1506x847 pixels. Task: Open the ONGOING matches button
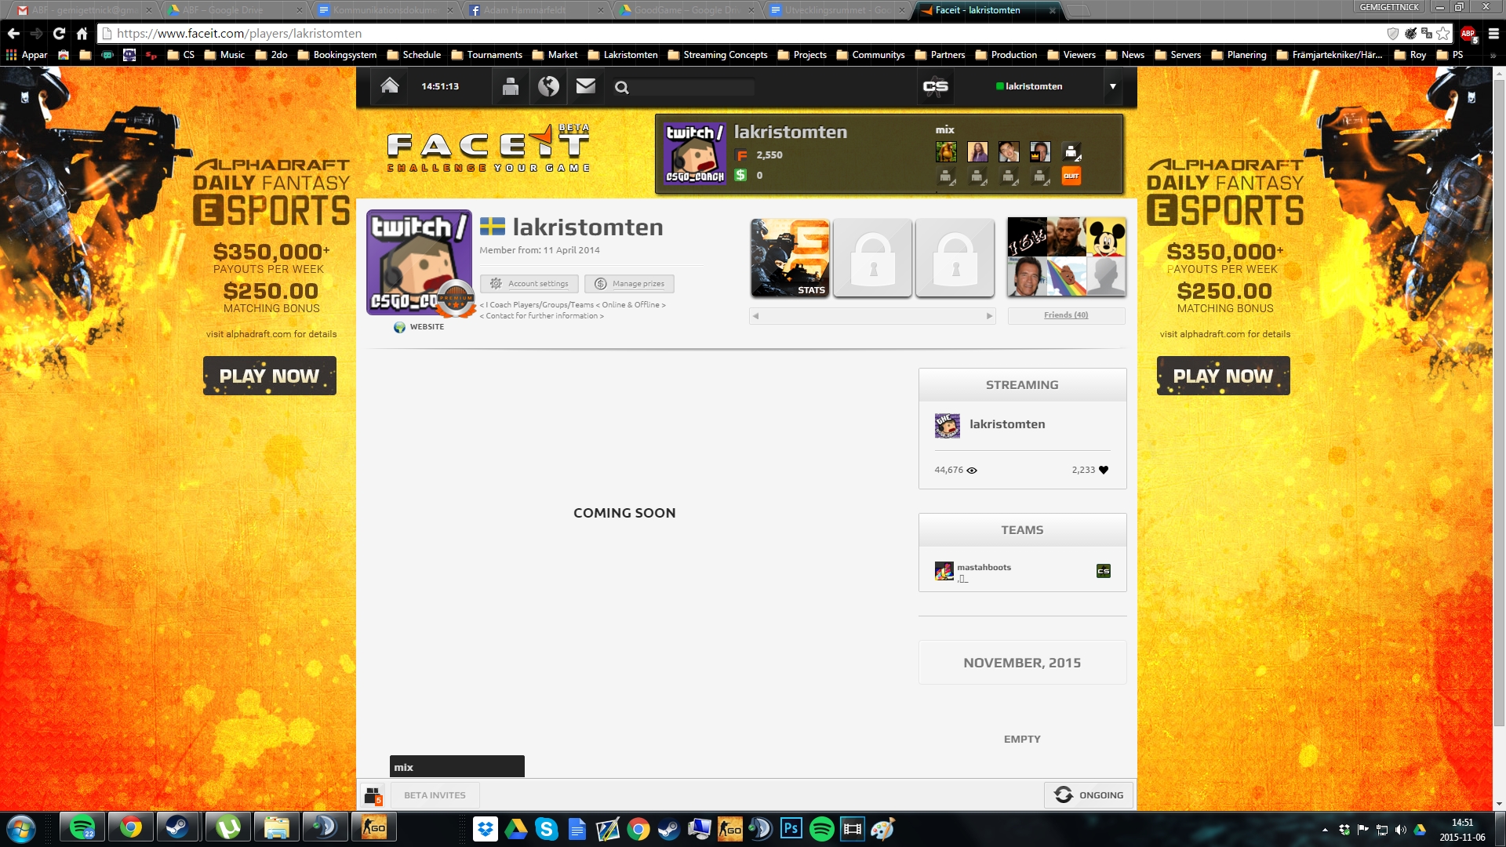pyautogui.click(x=1089, y=795)
